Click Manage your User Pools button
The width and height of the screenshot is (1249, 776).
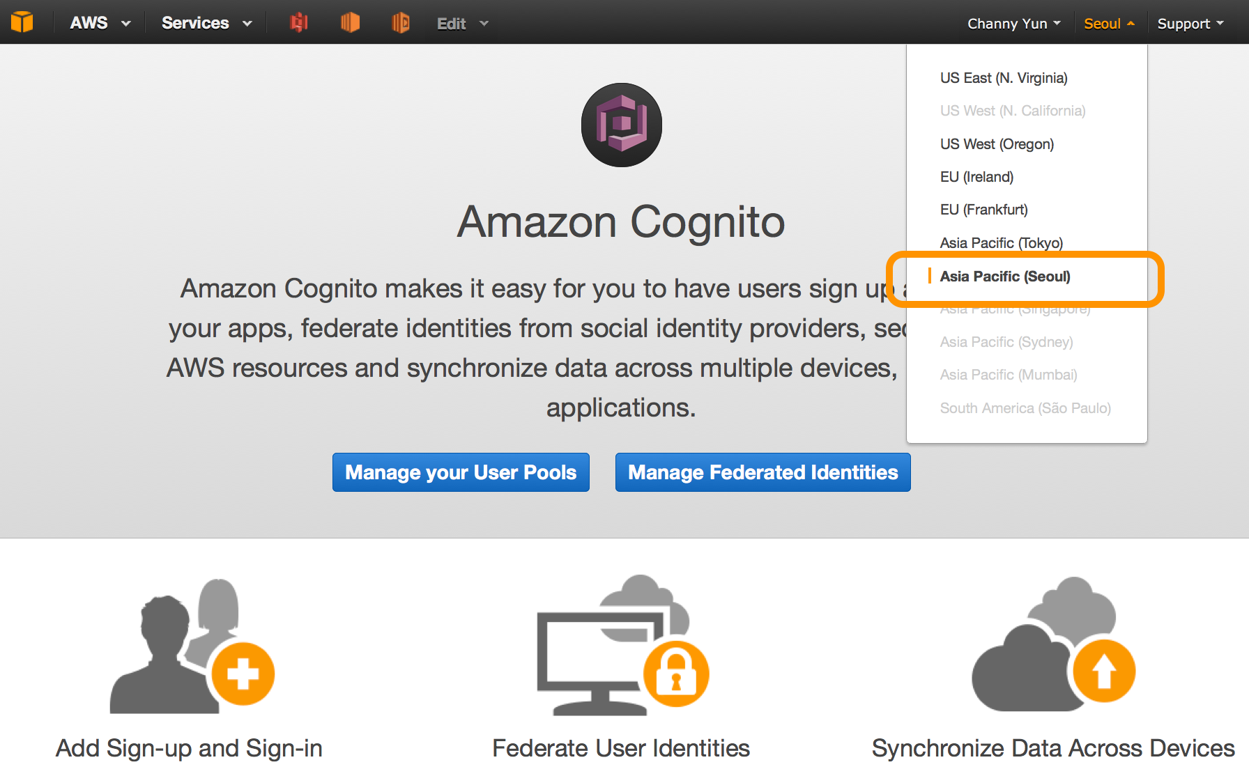(x=461, y=472)
